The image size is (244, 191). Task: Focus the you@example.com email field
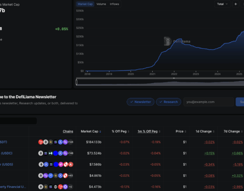[x=209, y=102]
